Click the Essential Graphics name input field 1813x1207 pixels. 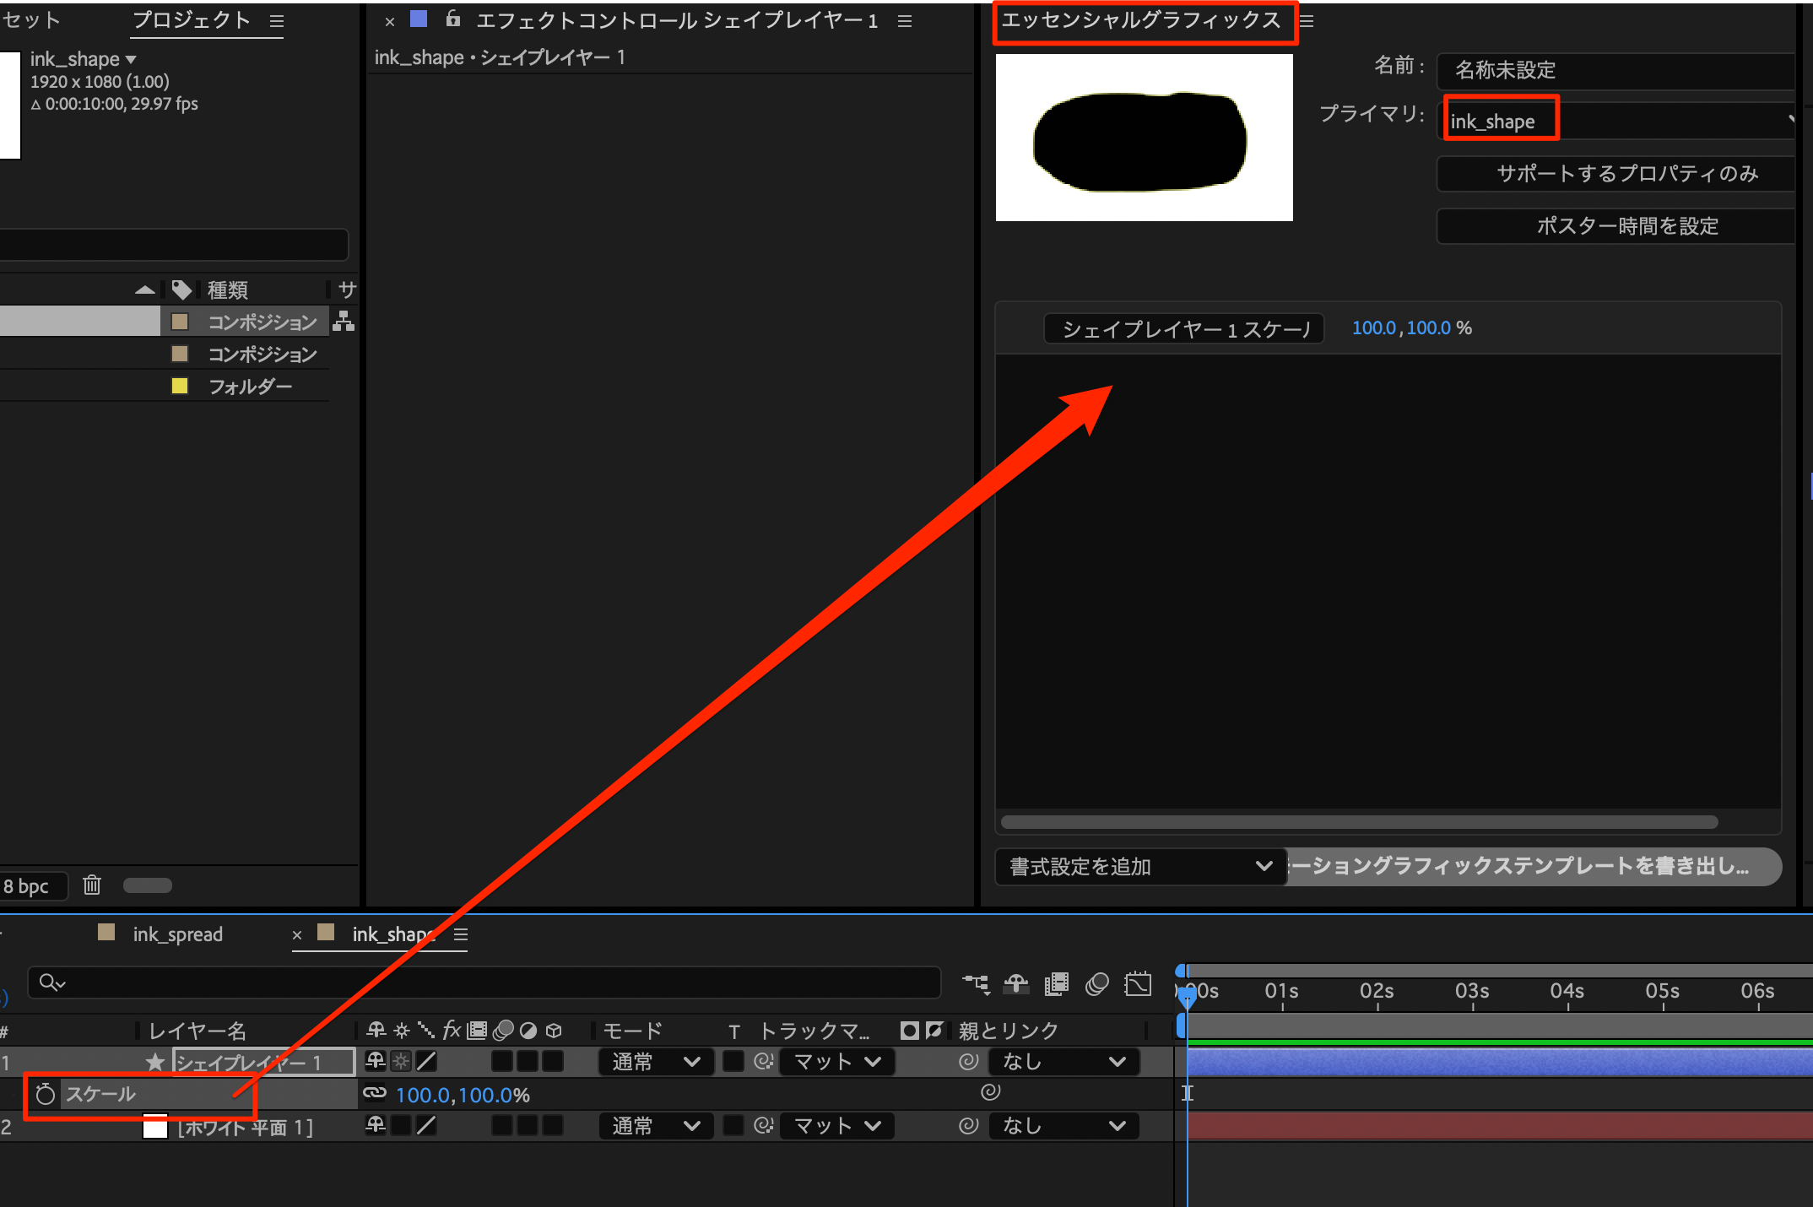pos(1616,70)
